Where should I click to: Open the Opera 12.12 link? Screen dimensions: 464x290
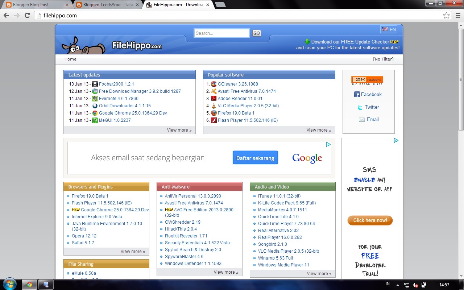tap(84, 236)
